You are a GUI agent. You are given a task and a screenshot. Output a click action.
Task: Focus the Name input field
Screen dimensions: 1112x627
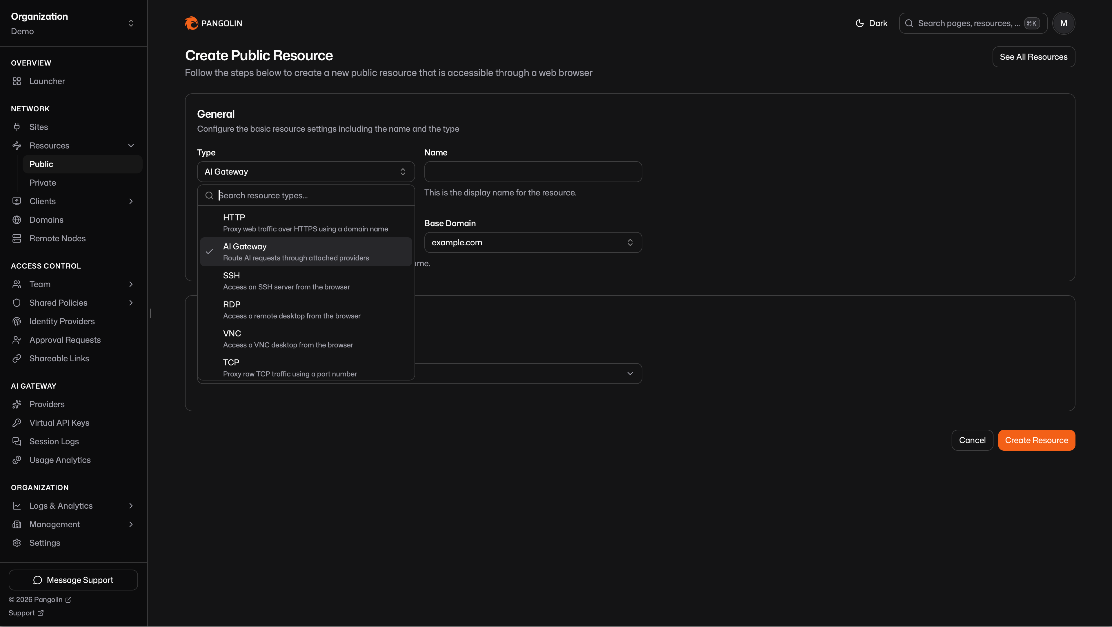533,172
